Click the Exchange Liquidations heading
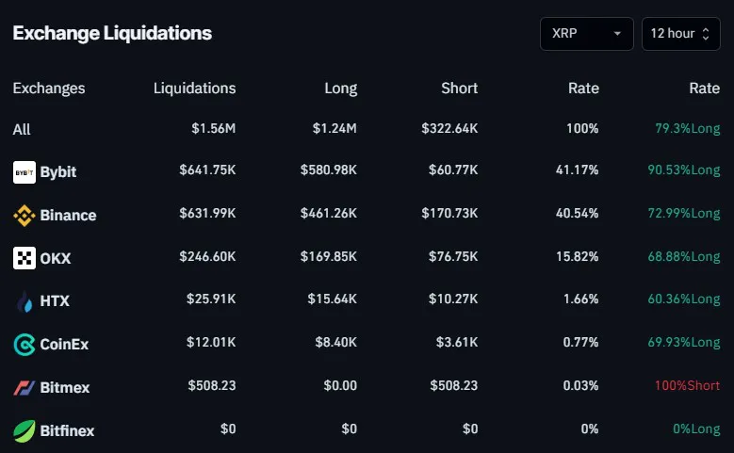Viewport: 734px width, 453px height. tap(112, 34)
